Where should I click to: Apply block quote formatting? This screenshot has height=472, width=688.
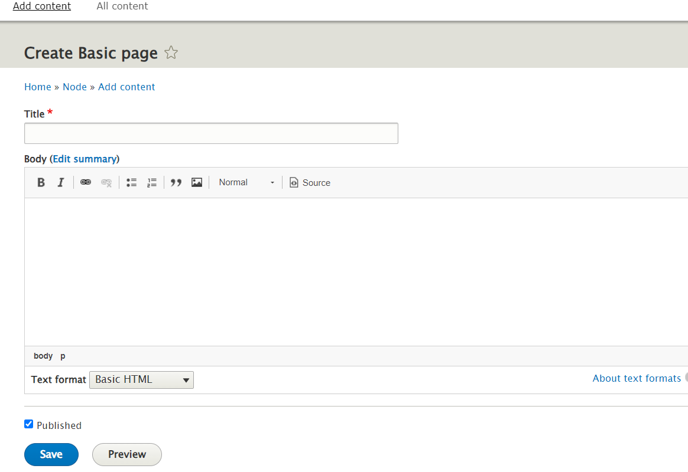[176, 182]
